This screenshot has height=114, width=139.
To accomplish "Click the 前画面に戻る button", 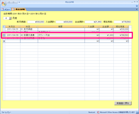I will 123,103.
